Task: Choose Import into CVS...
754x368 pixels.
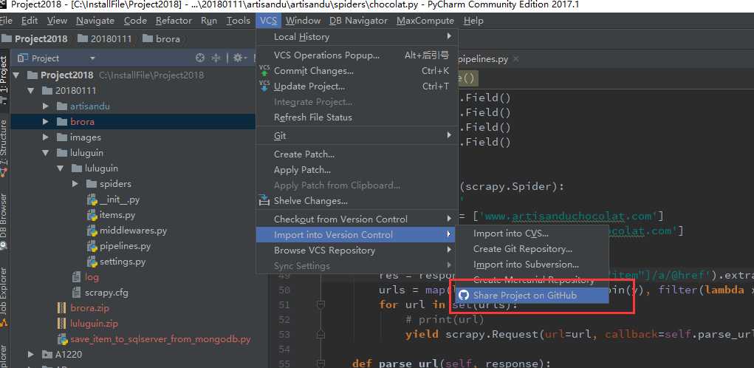Action: [532, 234]
